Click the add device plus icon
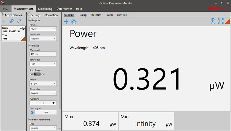231x131 pixels. pos(4,21)
